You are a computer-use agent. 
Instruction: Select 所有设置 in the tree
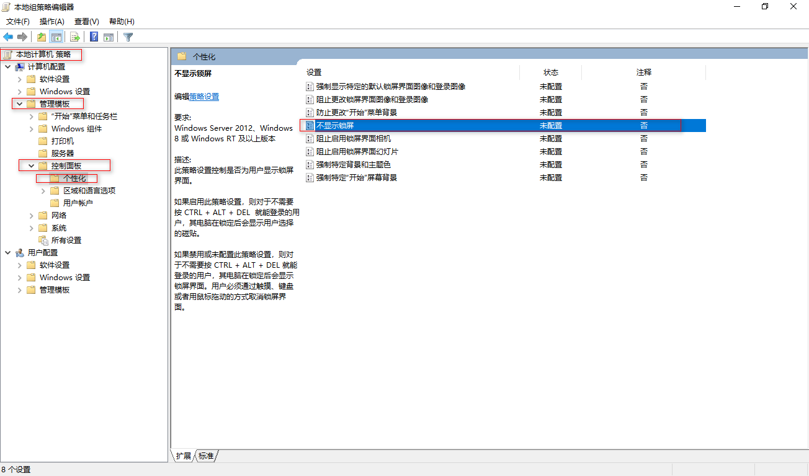click(66, 240)
